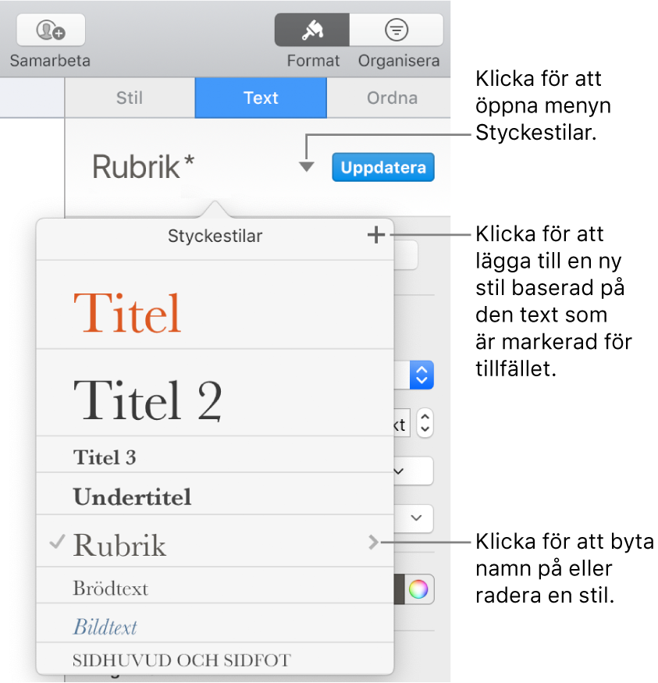The image size is (658, 683).
Task: Apply the Undertitel paragraph style
Action: (x=215, y=493)
